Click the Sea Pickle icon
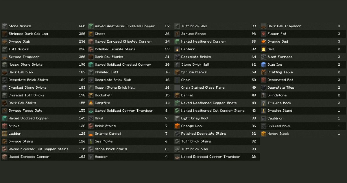The image size is (347, 183). [x=91, y=141]
